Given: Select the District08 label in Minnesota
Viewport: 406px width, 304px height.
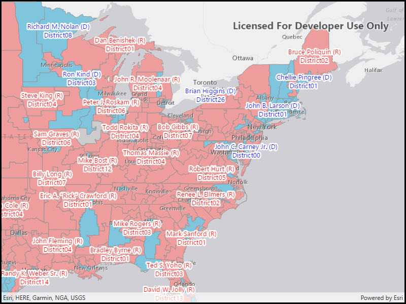Looking at the screenshot, I should 58,35.
